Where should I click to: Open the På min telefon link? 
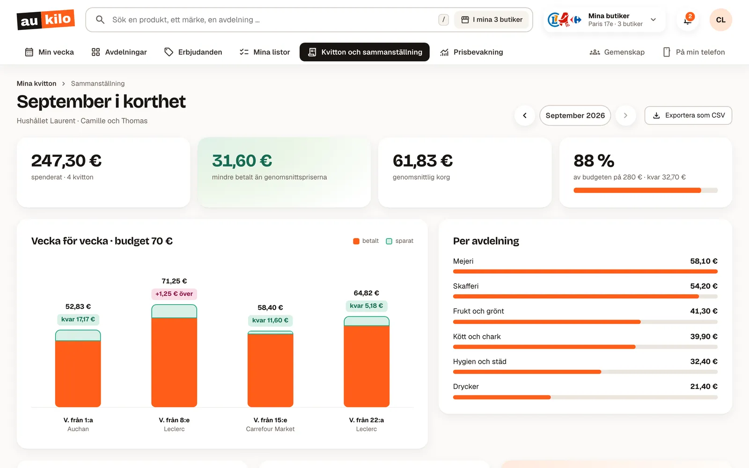694,52
